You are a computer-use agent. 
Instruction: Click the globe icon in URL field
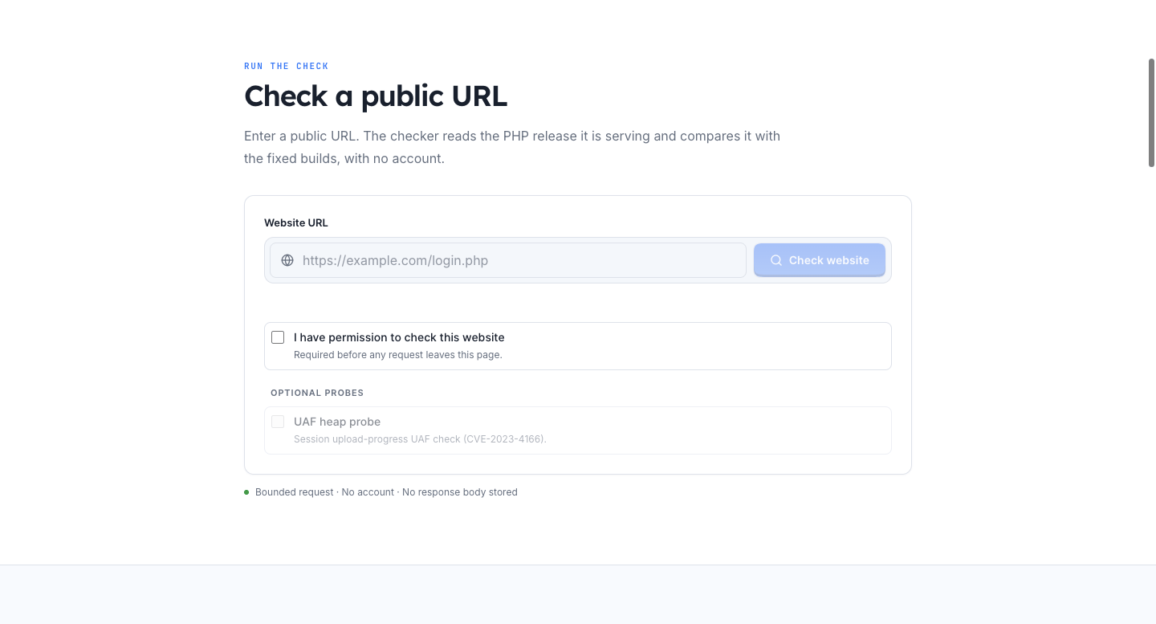pos(287,260)
